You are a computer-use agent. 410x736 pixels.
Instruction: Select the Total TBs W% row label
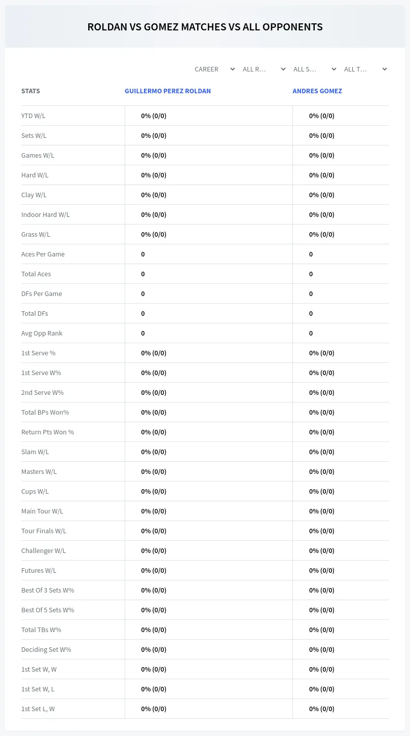click(x=41, y=630)
